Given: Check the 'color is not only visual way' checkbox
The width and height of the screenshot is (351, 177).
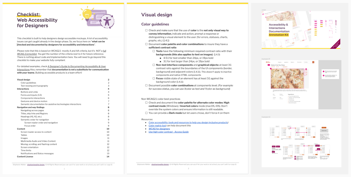Looking at the screenshot, I should click(x=146, y=31).
